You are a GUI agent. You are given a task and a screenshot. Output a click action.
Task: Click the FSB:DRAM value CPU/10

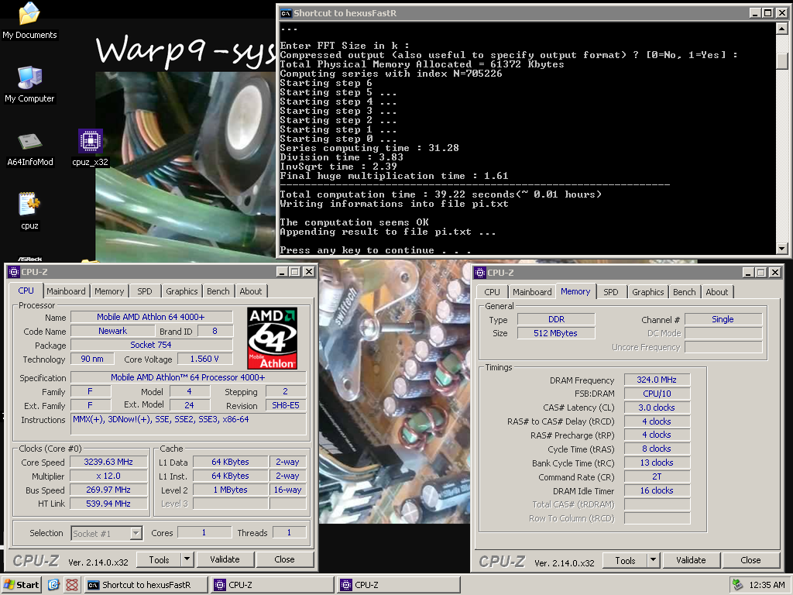[x=657, y=394]
